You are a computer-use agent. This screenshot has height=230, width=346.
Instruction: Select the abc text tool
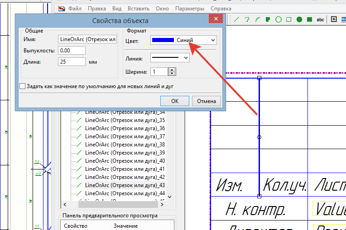320,19
